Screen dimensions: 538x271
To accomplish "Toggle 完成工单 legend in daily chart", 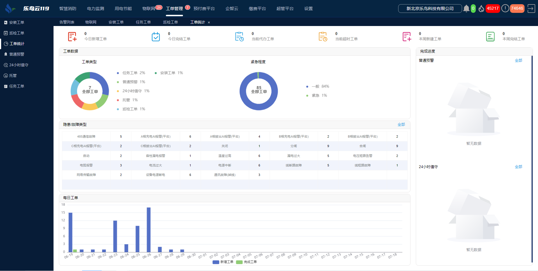I will (x=247, y=262).
